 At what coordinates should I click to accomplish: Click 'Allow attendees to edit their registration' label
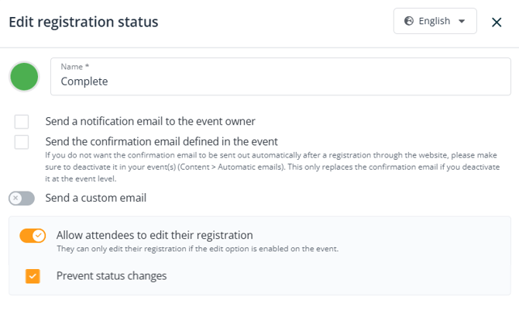coord(155,235)
